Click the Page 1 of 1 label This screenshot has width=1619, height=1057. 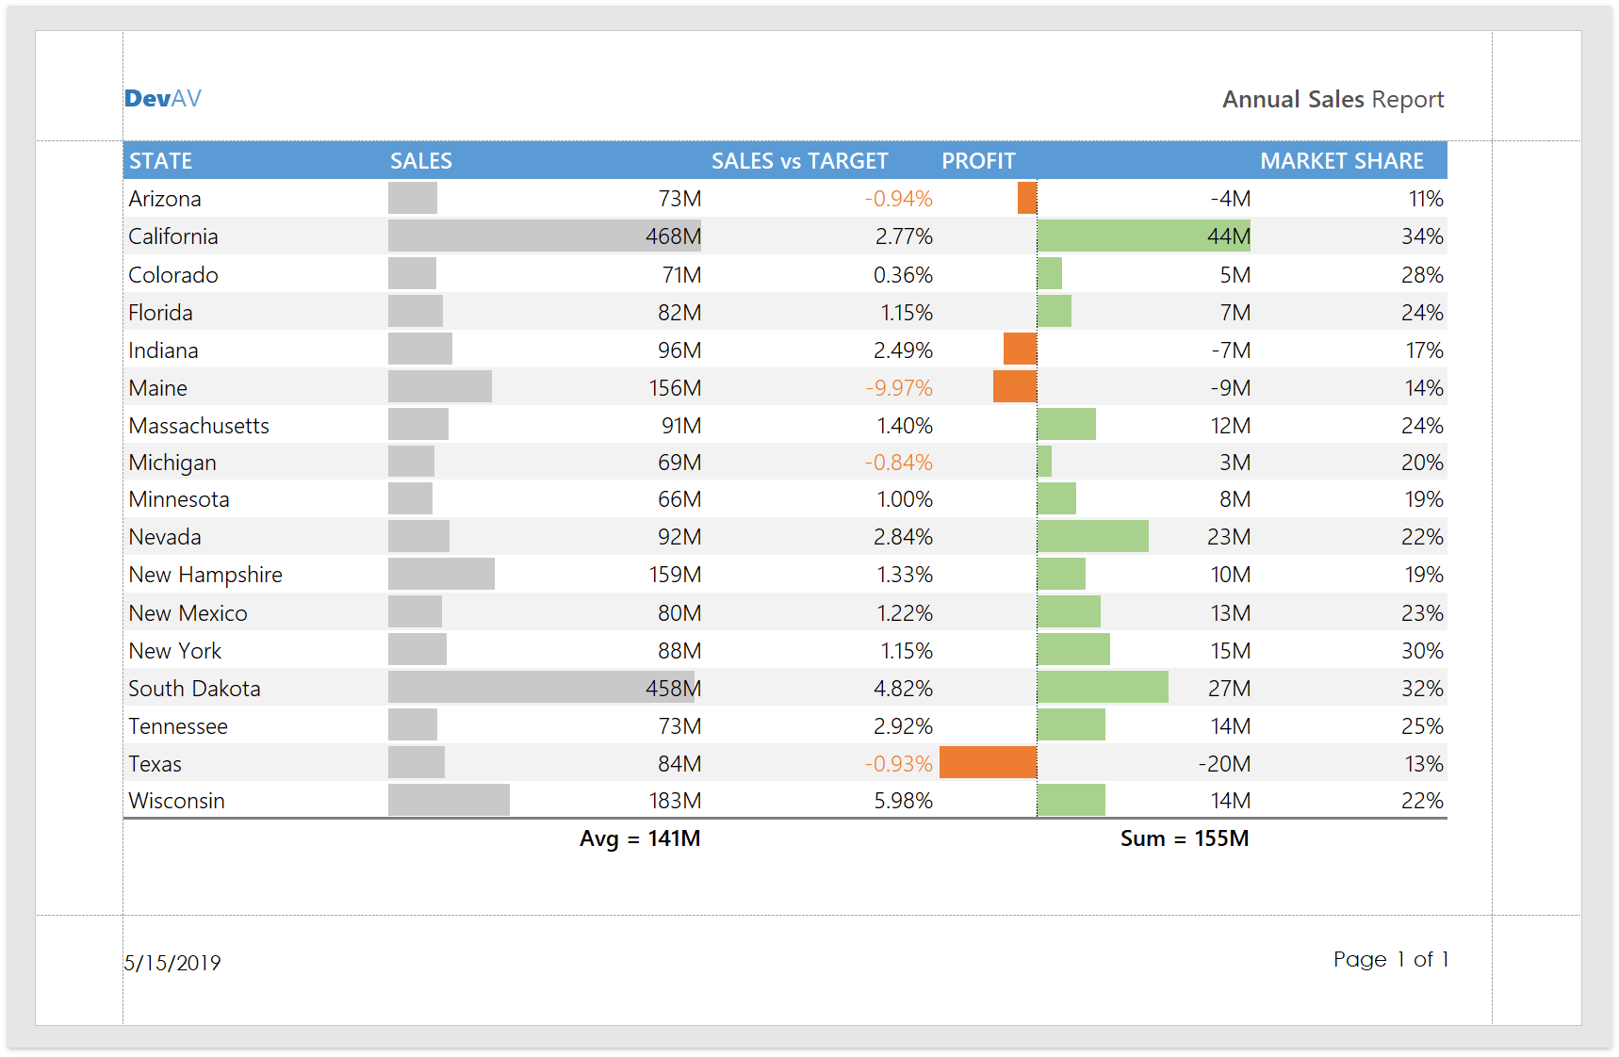click(x=1390, y=959)
